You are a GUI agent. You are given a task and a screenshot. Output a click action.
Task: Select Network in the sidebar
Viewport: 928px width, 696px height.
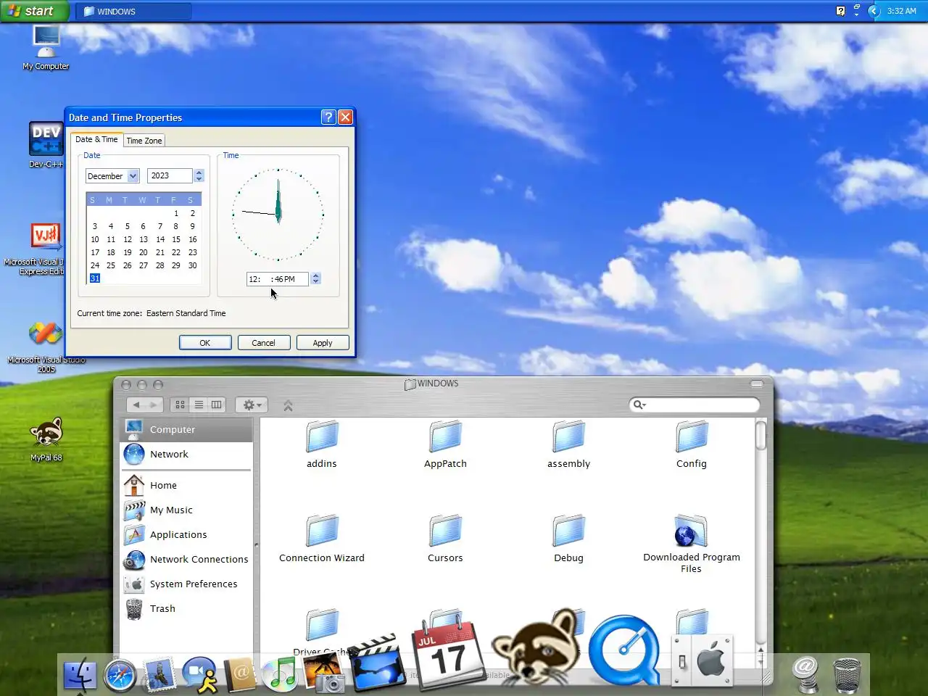(186, 454)
